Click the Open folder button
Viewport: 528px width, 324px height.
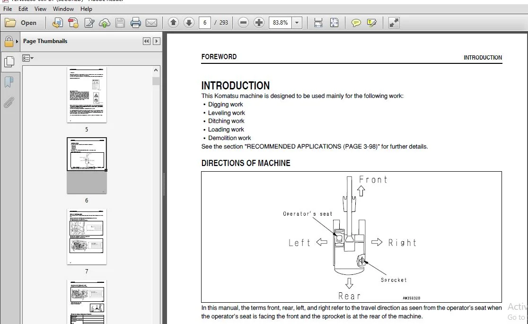click(21, 23)
